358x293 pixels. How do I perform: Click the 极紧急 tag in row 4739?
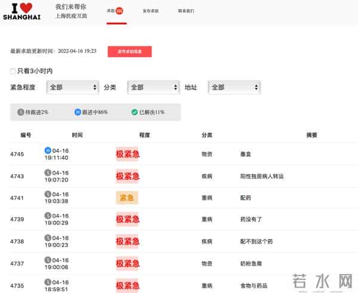point(128,219)
